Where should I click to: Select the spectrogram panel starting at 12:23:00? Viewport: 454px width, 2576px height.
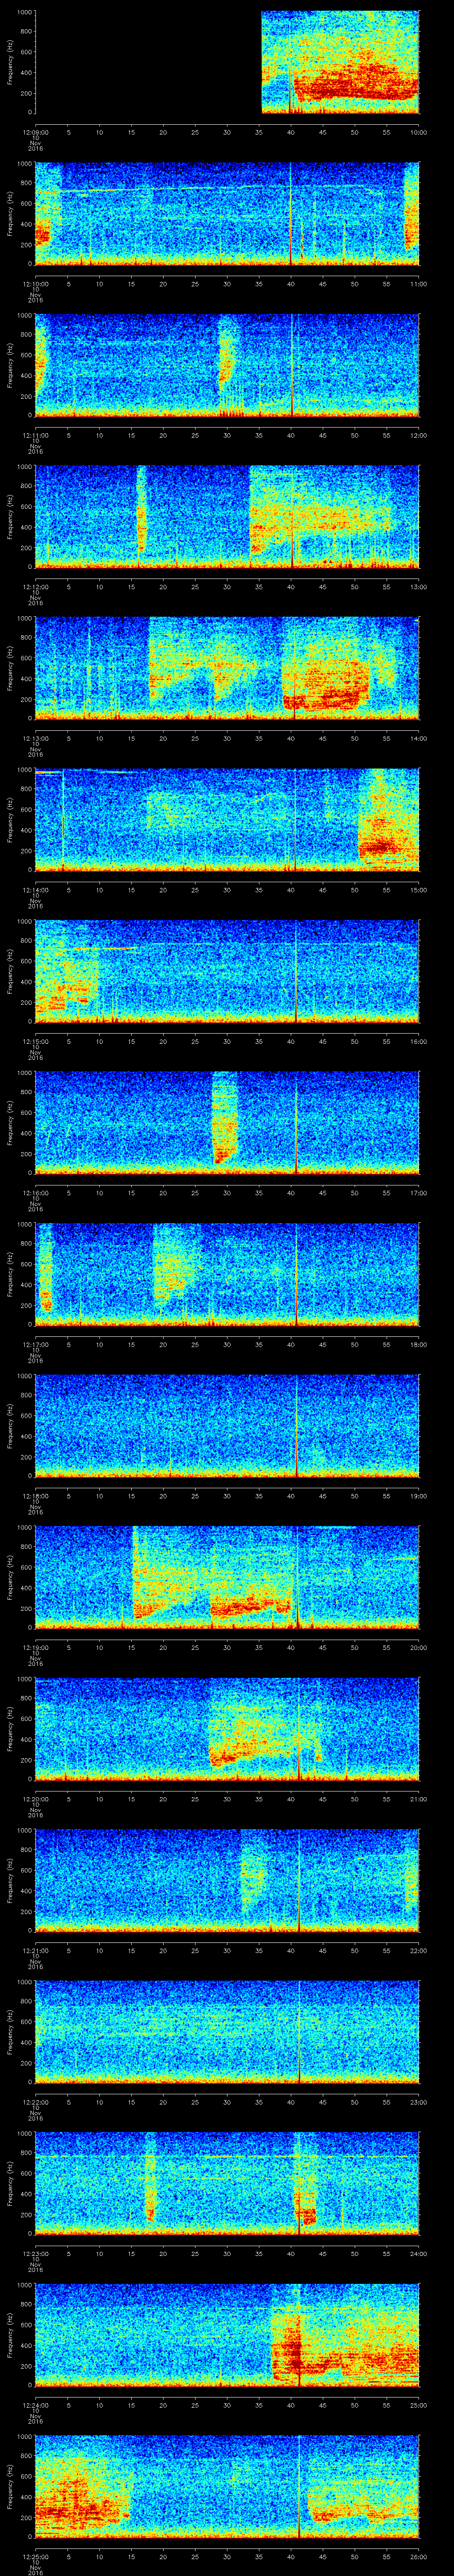[x=227, y=2183]
